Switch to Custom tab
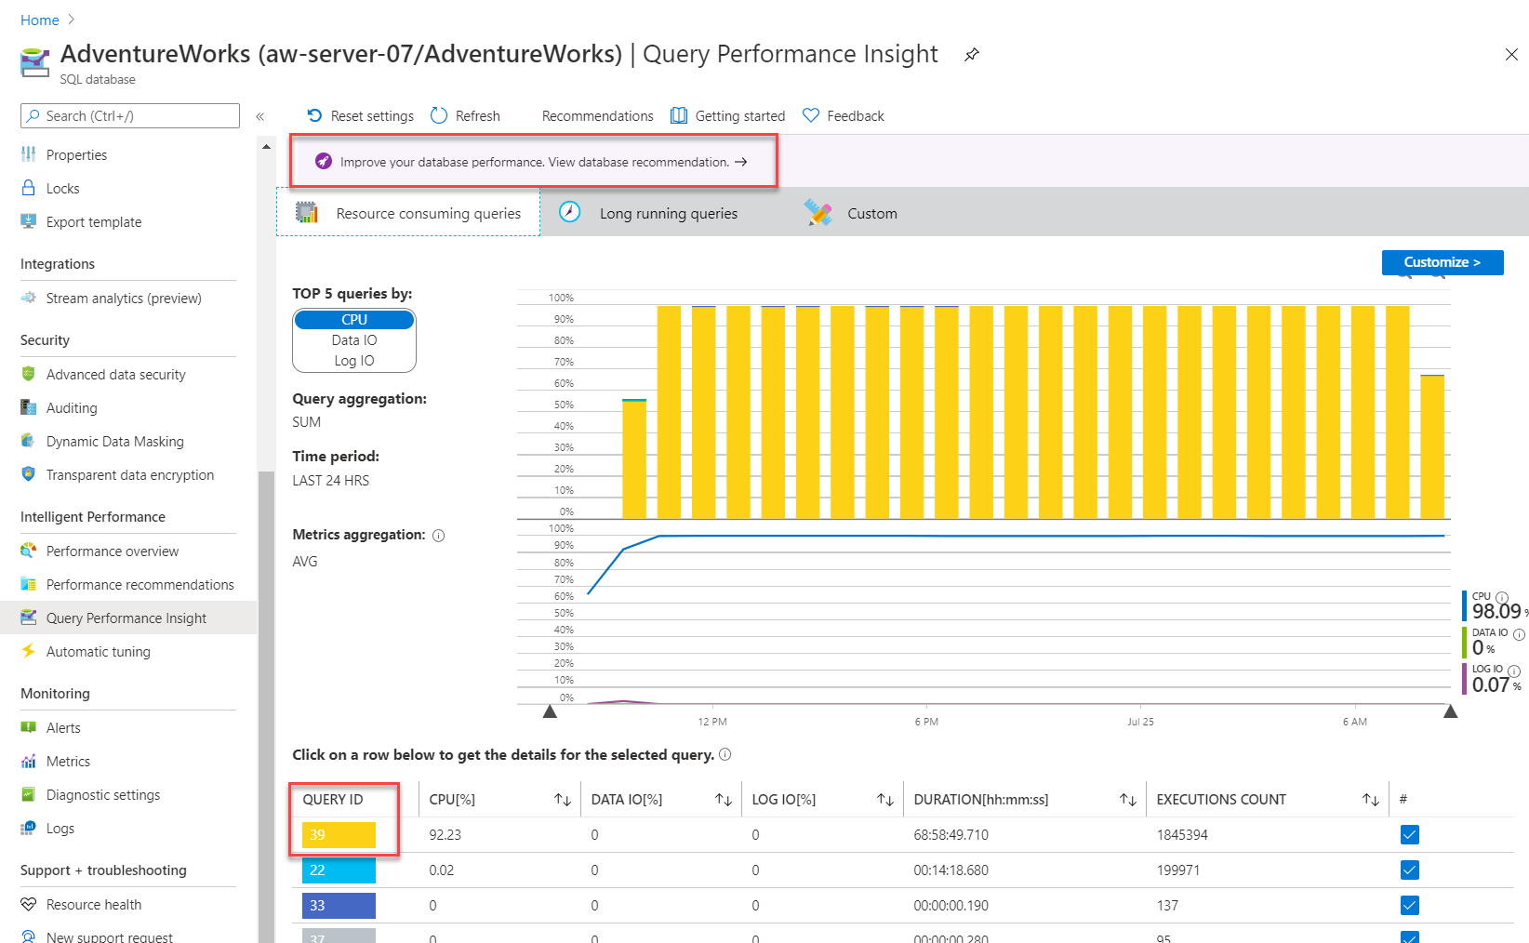The width and height of the screenshot is (1529, 943). point(851,213)
